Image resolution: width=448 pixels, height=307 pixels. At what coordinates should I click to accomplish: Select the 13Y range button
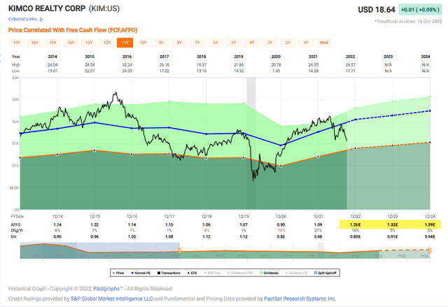[x=89, y=43]
